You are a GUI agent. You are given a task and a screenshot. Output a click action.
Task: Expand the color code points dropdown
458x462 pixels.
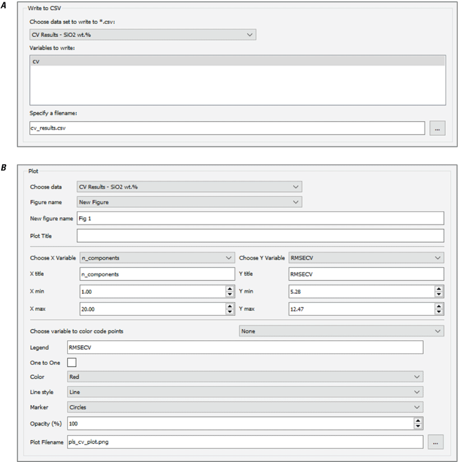pos(341,331)
